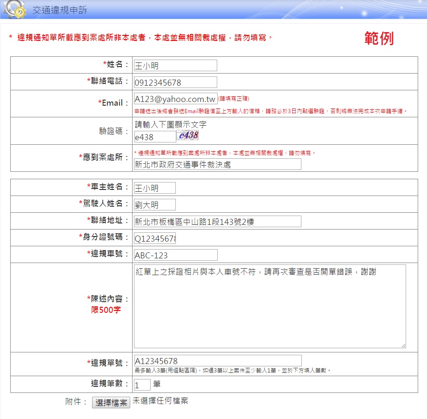The width and height of the screenshot is (427, 419).
Task: Click the 違規筆數 count field
Action: pyautogui.click(x=142, y=385)
